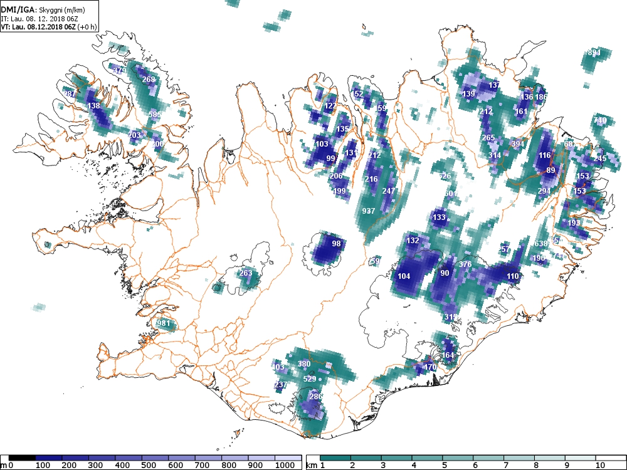The image size is (627, 470).
Task: Click the visibility value 206 on the map
Action: tap(336, 176)
